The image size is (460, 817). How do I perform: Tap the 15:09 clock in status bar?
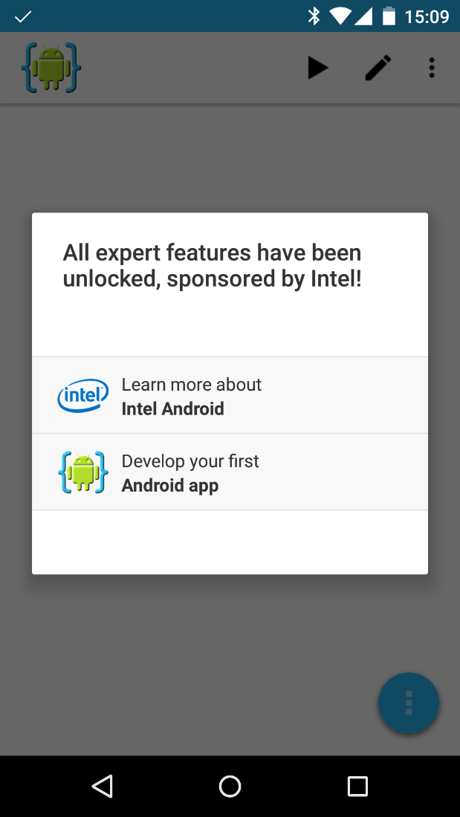pyautogui.click(x=427, y=16)
